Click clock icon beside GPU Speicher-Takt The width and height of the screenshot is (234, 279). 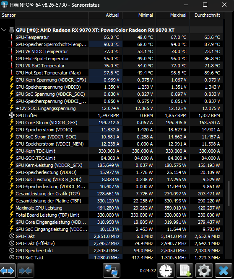pyautogui.click(x=12, y=251)
